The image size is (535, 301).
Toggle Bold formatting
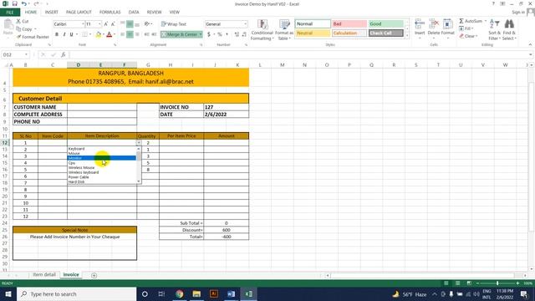pyautogui.click(x=57, y=34)
